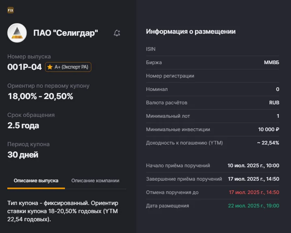Click the Информация о размещении heading
The width and height of the screenshot is (291, 233).
click(x=191, y=31)
